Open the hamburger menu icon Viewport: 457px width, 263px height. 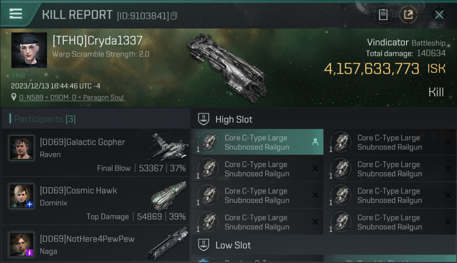click(16, 14)
